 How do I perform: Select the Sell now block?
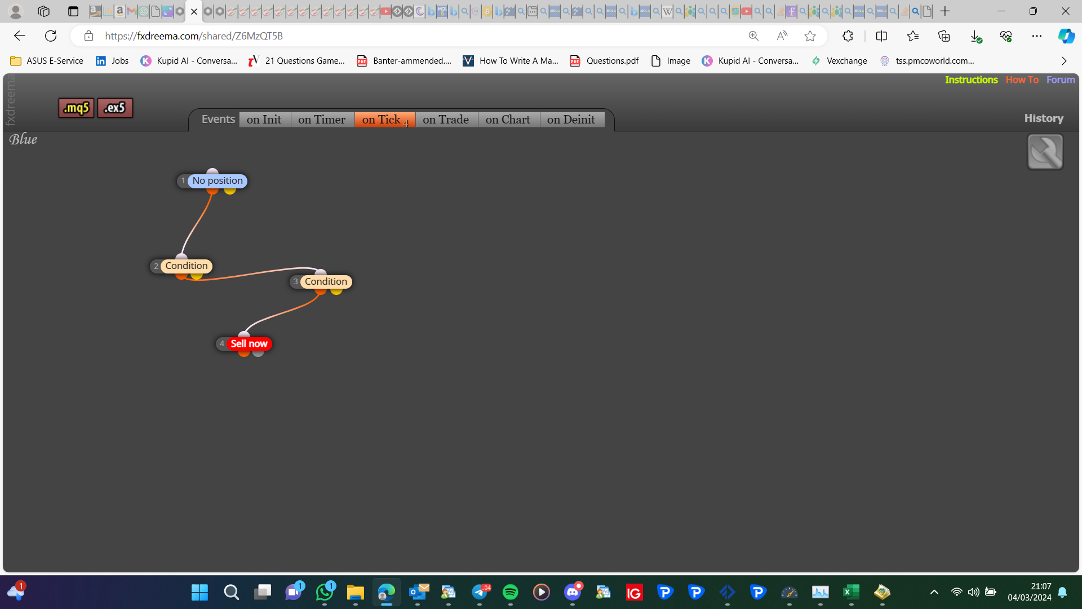249,344
